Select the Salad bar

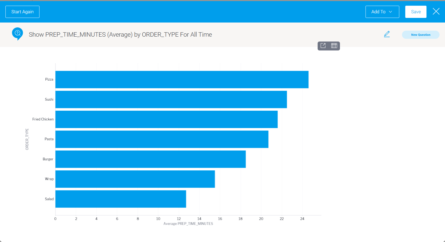[x=121, y=199]
